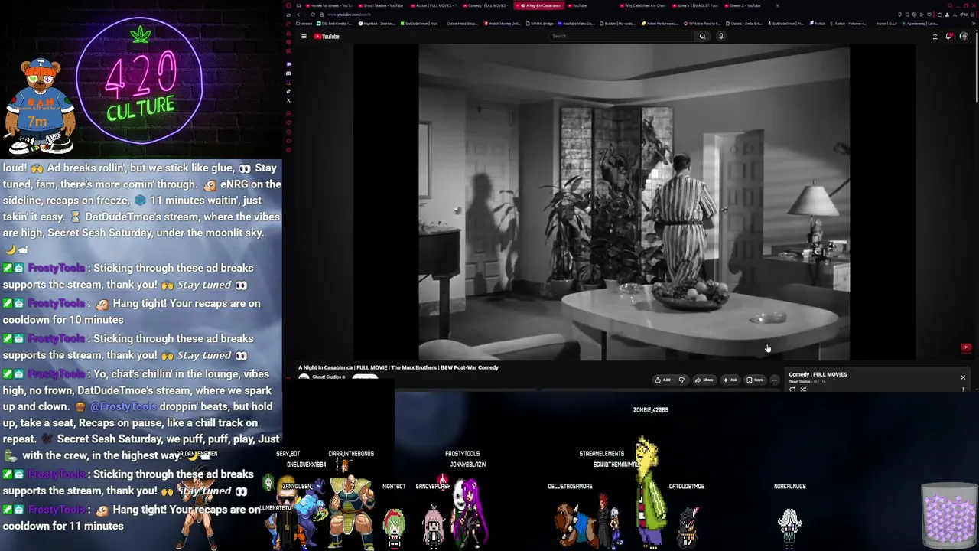Click the 'Comedy | FULL MOVIES' playlist title
This screenshot has width=979, height=551.
(x=818, y=374)
